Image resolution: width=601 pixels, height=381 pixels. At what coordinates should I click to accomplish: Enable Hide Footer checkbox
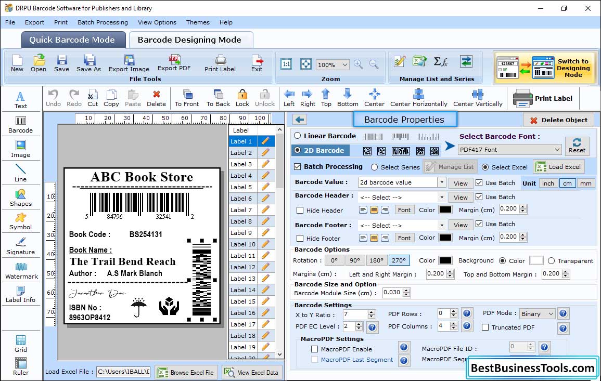coord(300,238)
